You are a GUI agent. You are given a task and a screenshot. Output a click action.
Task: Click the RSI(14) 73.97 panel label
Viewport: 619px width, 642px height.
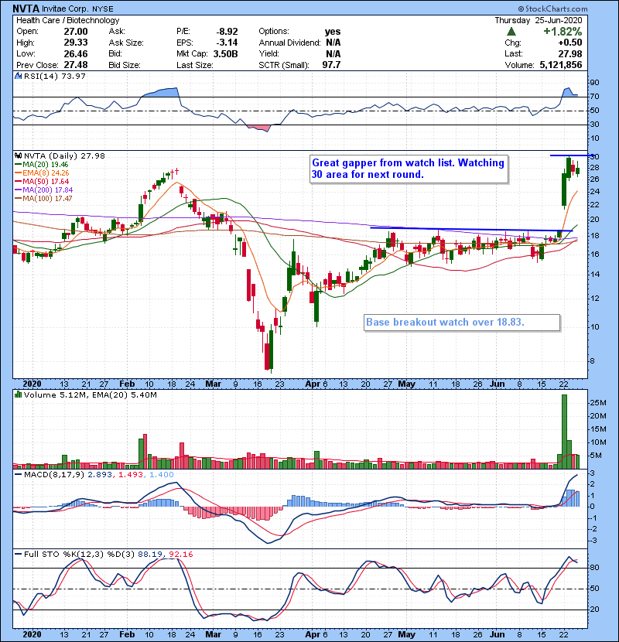54,76
